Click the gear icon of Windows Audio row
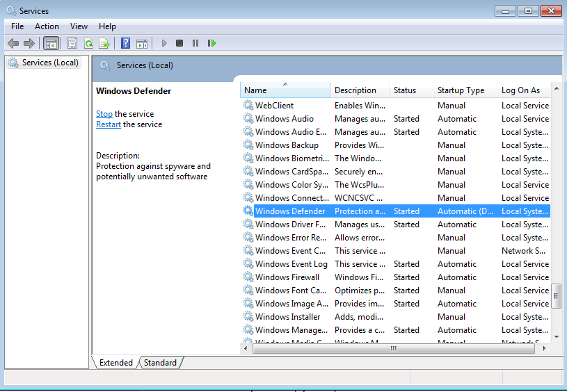Viewport: 567px width, 392px height. coord(248,118)
